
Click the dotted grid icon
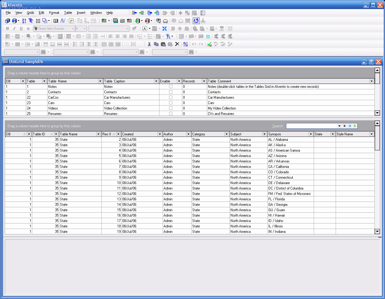[38, 21]
